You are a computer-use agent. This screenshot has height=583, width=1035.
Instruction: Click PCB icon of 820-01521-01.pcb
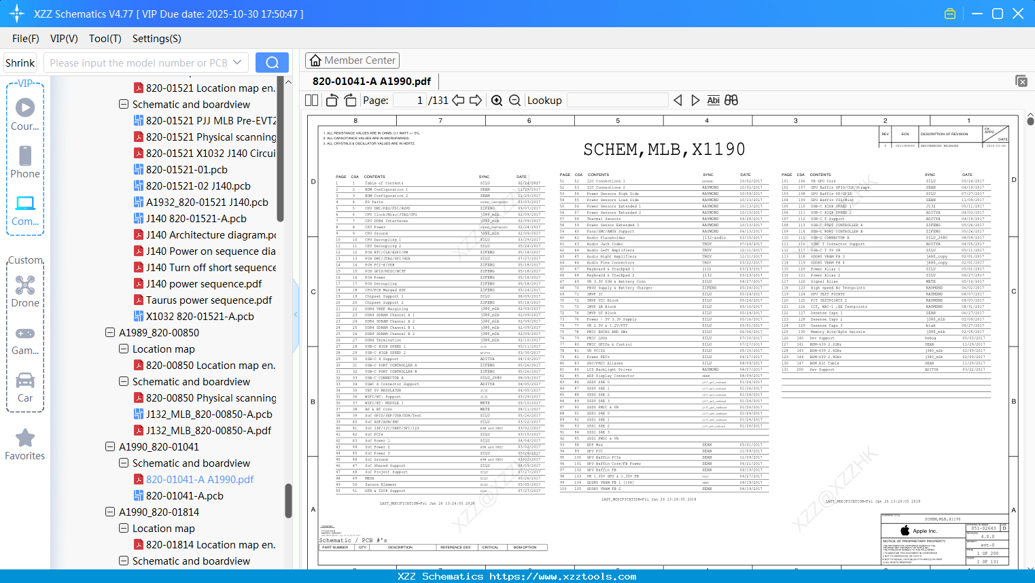(138, 170)
